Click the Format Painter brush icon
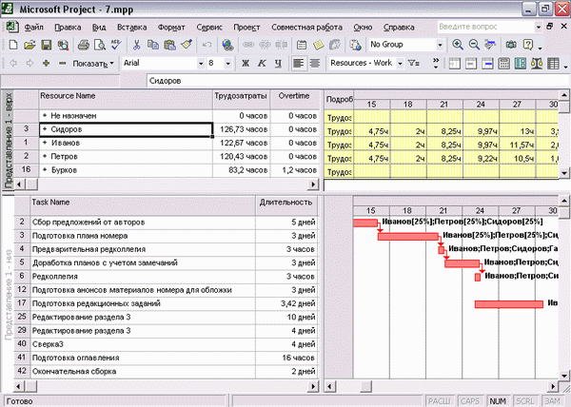 click(x=187, y=45)
